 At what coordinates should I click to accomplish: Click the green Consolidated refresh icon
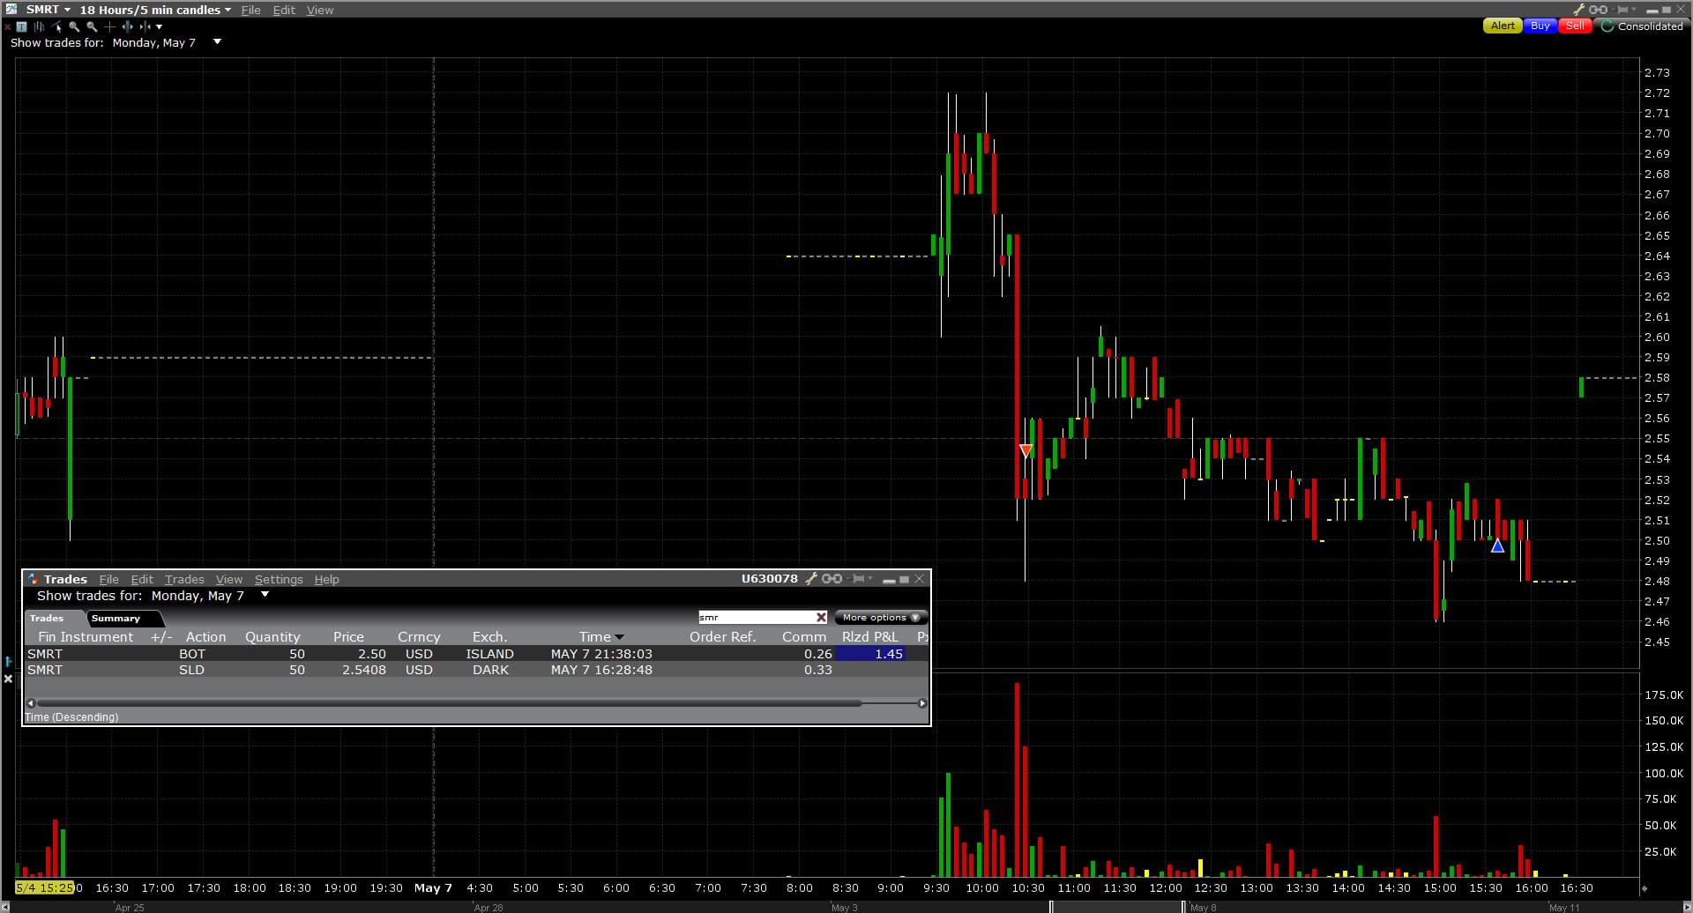[x=1607, y=26]
